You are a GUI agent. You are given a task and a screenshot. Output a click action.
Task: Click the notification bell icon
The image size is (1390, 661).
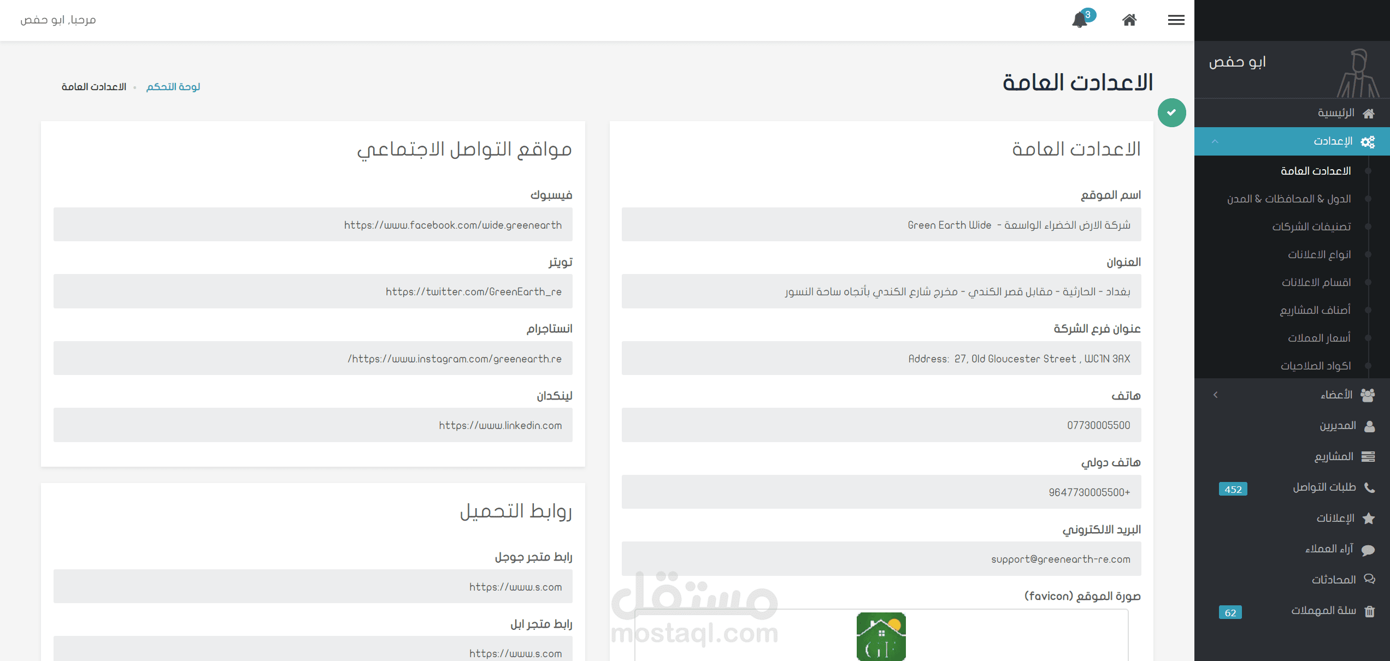pyautogui.click(x=1080, y=20)
